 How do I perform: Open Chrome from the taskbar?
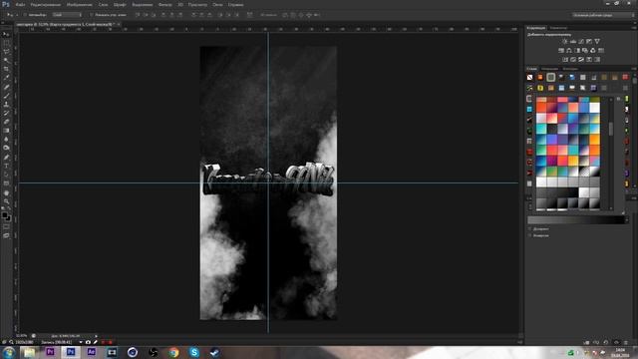(x=173, y=352)
